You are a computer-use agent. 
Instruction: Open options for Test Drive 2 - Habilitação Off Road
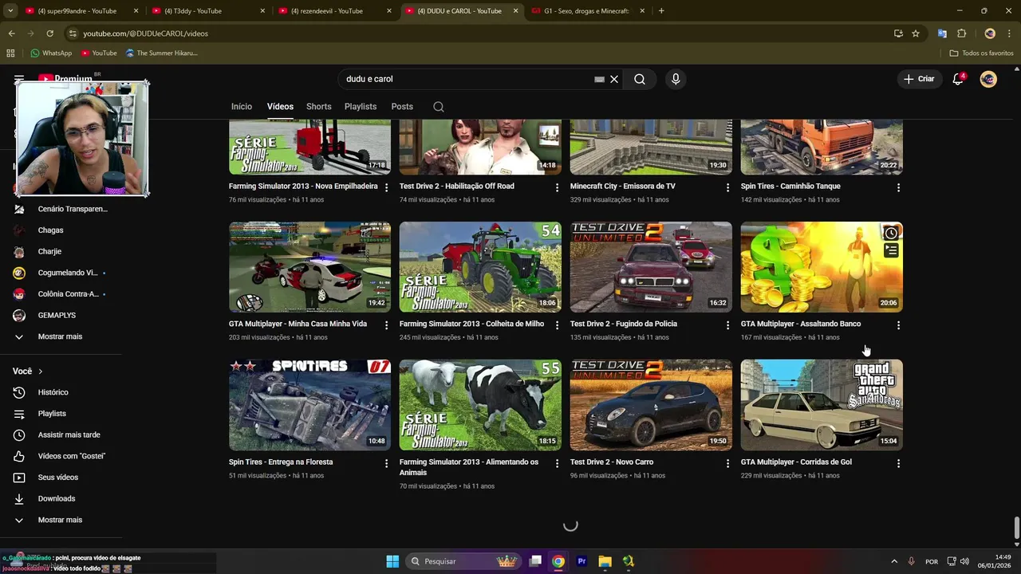tap(558, 187)
